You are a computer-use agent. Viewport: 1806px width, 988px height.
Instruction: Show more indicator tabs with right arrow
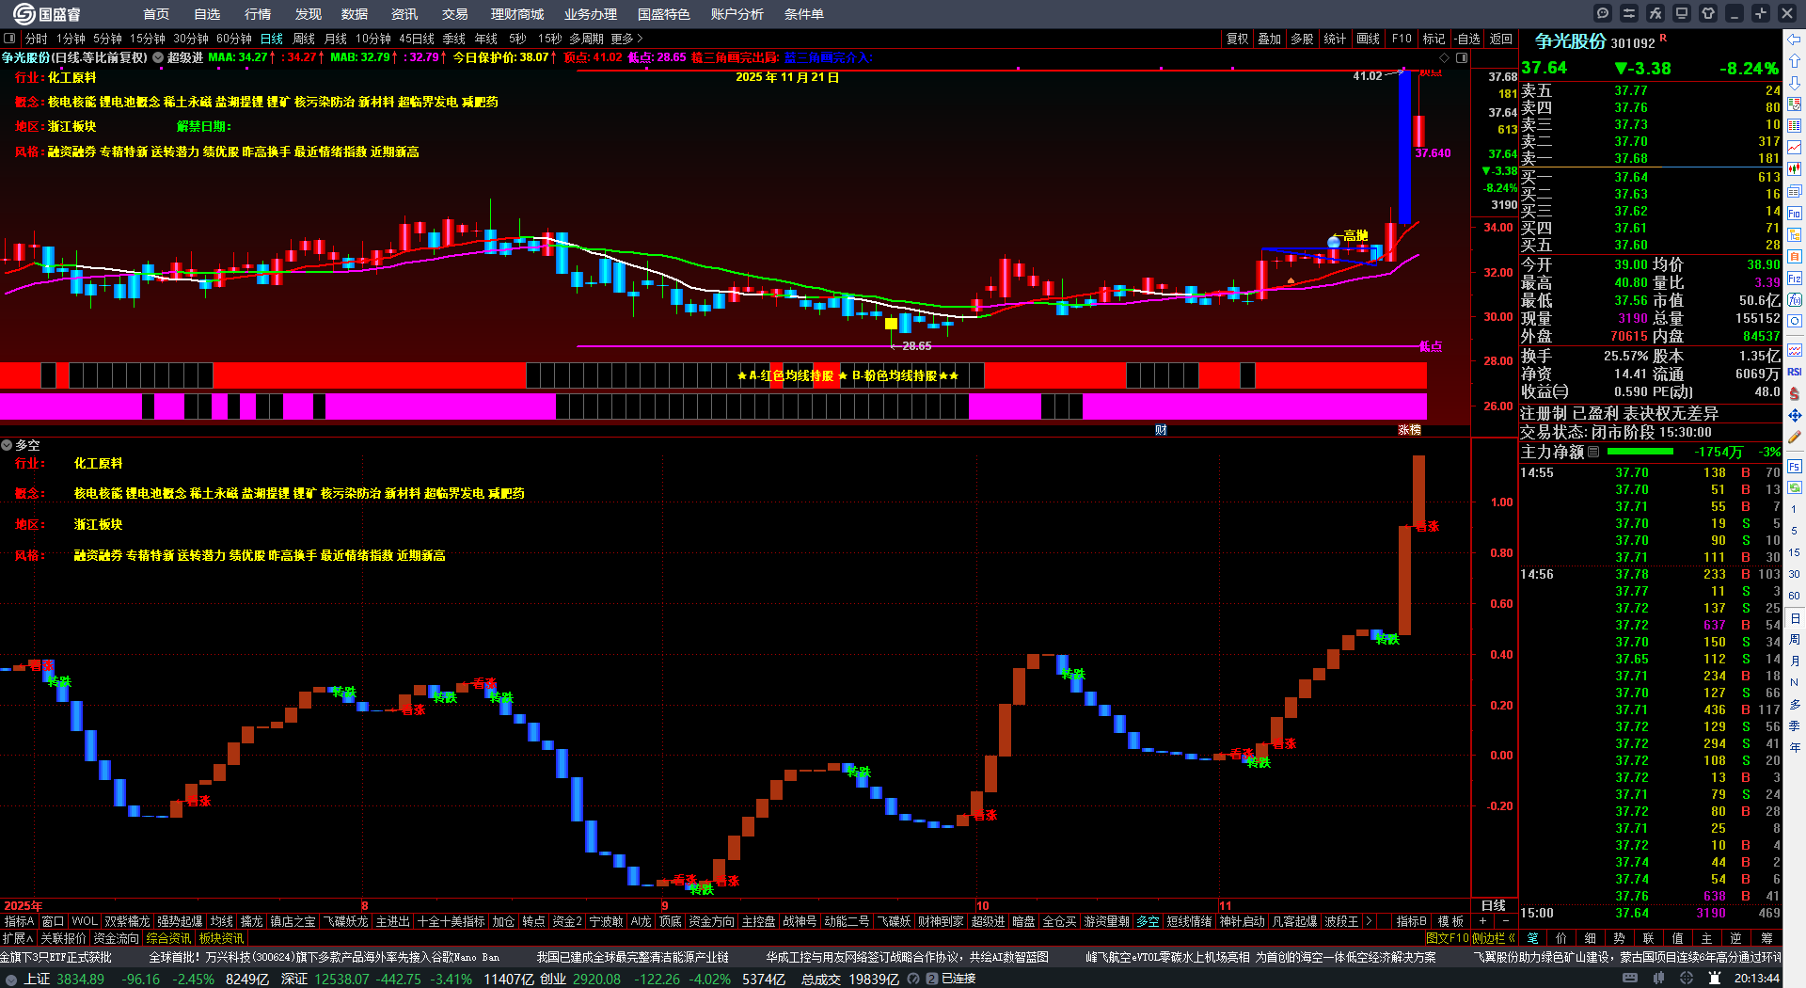(x=1369, y=921)
